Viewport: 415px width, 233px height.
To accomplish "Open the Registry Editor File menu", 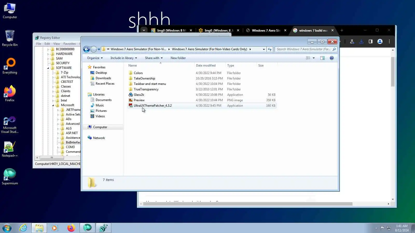I will coord(39,44).
